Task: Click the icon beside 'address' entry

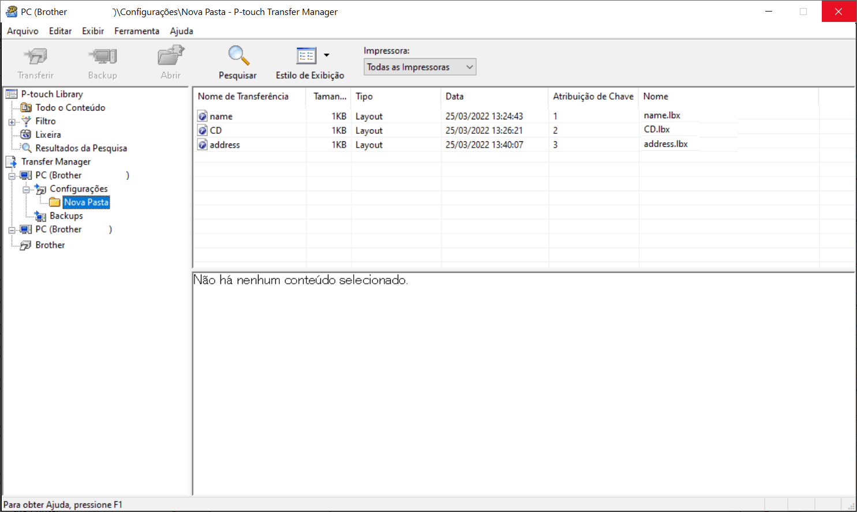Action: click(203, 145)
